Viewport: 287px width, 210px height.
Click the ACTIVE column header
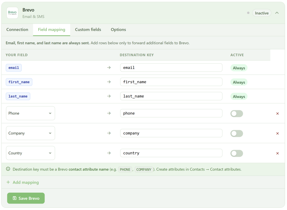click(x=237, y=55)
